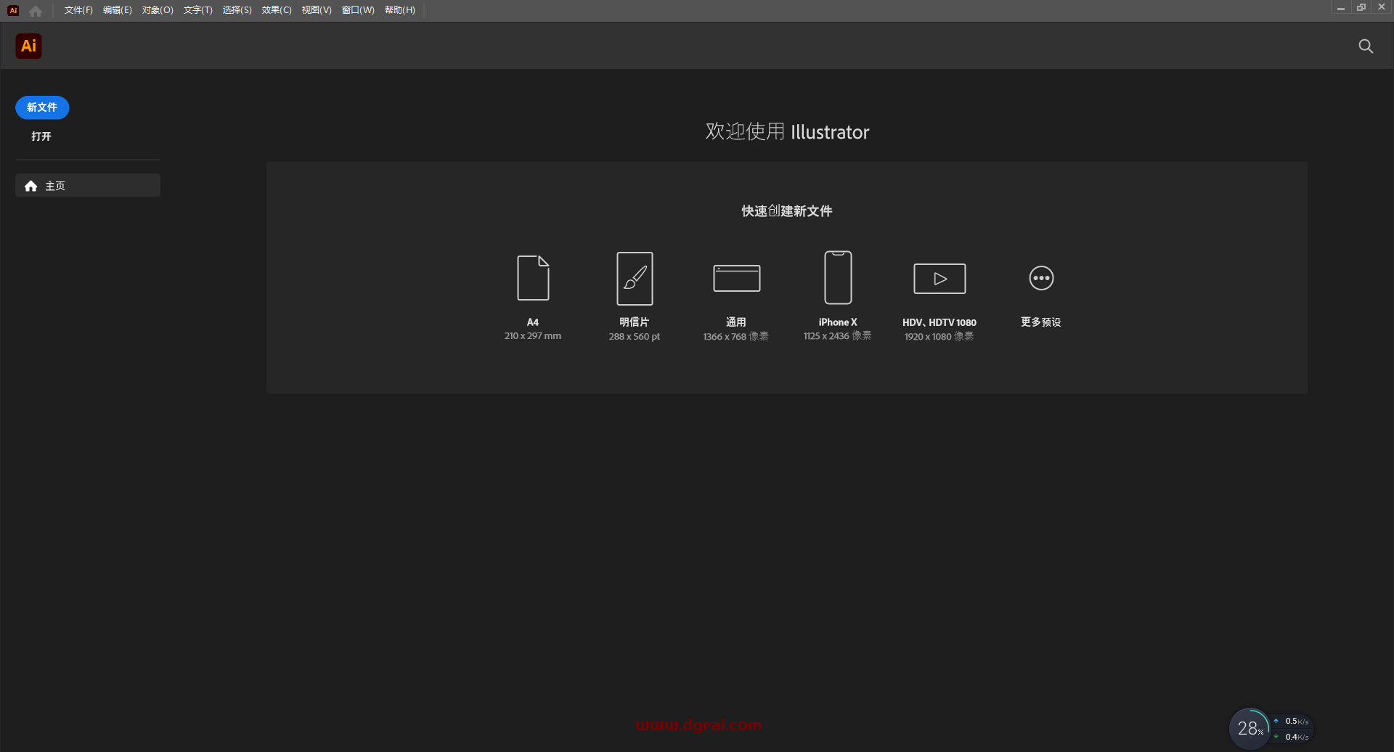
Task: Select the 明信片 (postcard) preset
Action: point(634,293)
